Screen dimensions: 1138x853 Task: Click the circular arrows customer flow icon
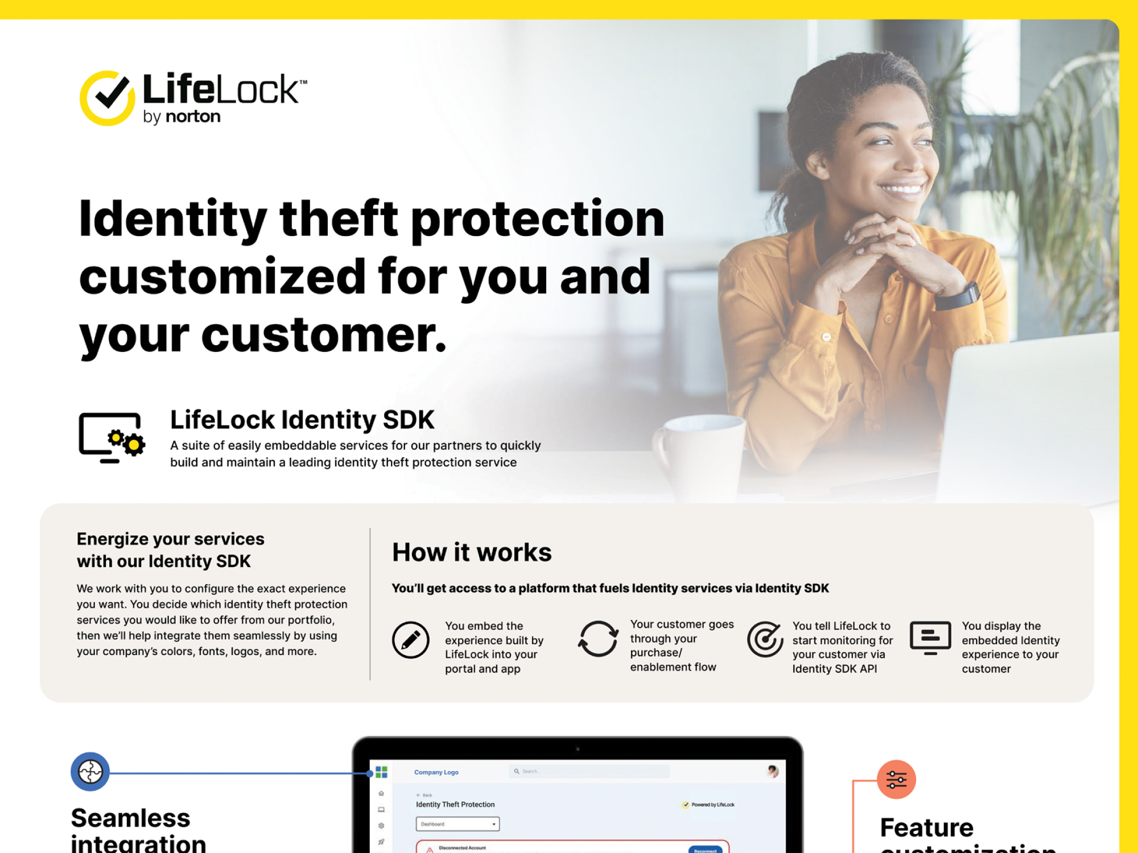coord(592,639)
